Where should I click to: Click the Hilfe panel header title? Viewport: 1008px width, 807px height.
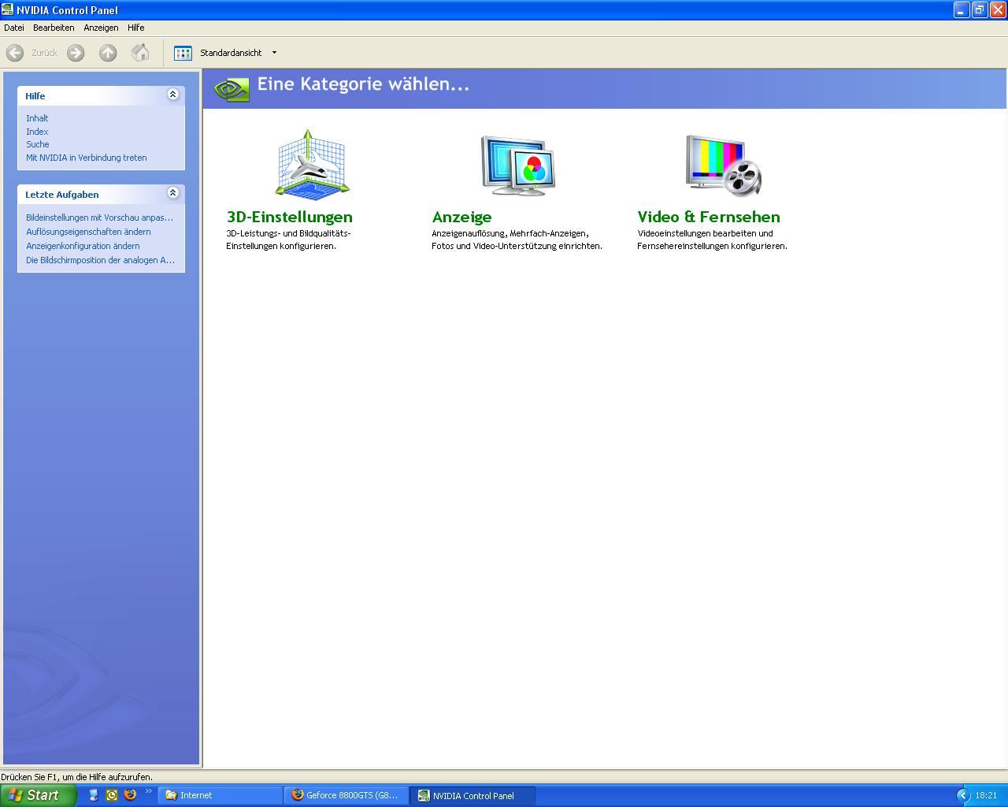(35, 96)
